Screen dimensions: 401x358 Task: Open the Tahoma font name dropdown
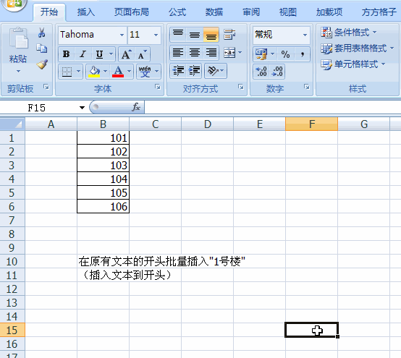click(x=122, y=35)
